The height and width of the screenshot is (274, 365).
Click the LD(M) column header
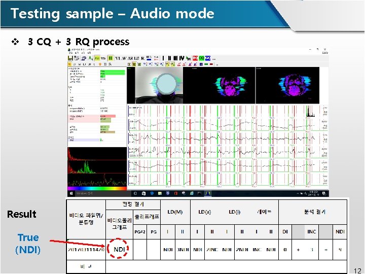[175, 212]
